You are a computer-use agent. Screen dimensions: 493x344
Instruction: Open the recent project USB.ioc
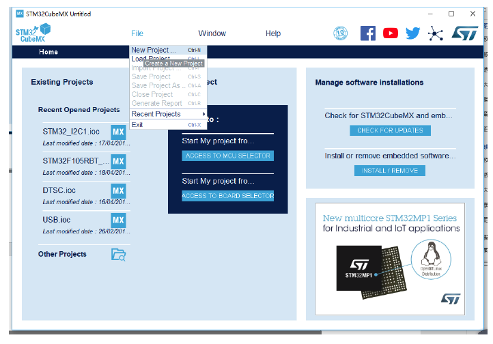(x=57, y=220)
